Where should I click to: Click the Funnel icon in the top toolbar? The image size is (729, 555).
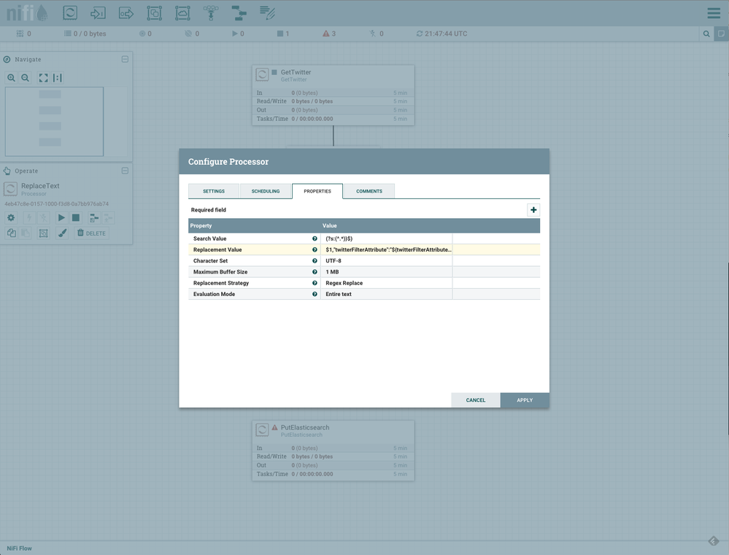click(211, 12)
